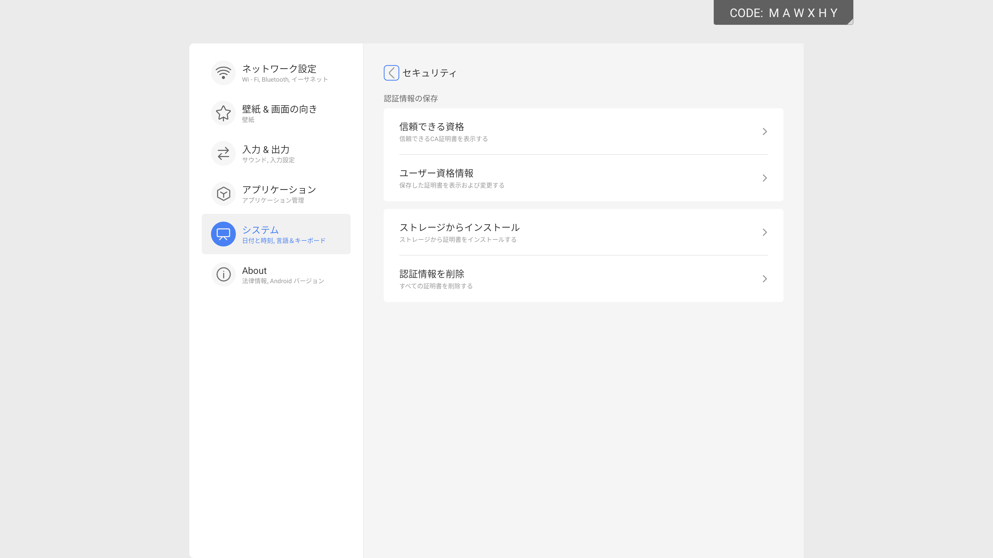993x558 pixels.
Task: Click the star wallpaper icon
Action: click(x=223, y=113)
